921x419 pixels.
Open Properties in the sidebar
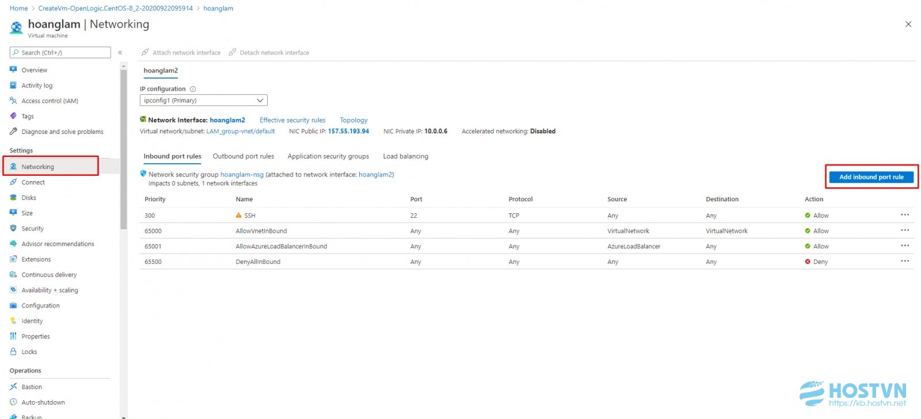[36, 337]
